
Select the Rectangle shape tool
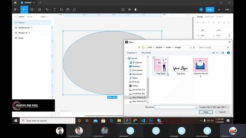click(39, 10)
